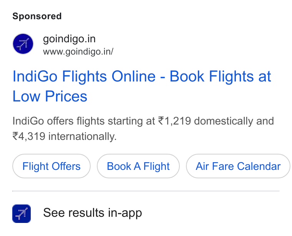The height and width of the screenshot is (236, 292).
Task: Open the Air Fare Calendar chip
Action: 238,166
